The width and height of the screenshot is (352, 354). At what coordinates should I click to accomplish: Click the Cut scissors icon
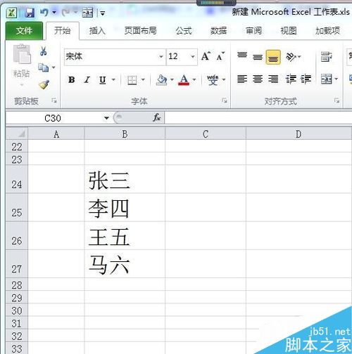pyautogui.click(x=44, y=51)
